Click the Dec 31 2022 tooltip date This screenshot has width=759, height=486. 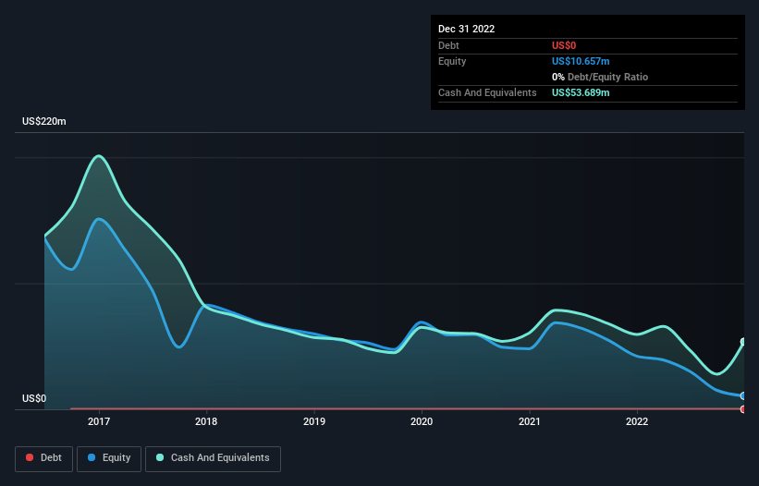pos(467,29)
